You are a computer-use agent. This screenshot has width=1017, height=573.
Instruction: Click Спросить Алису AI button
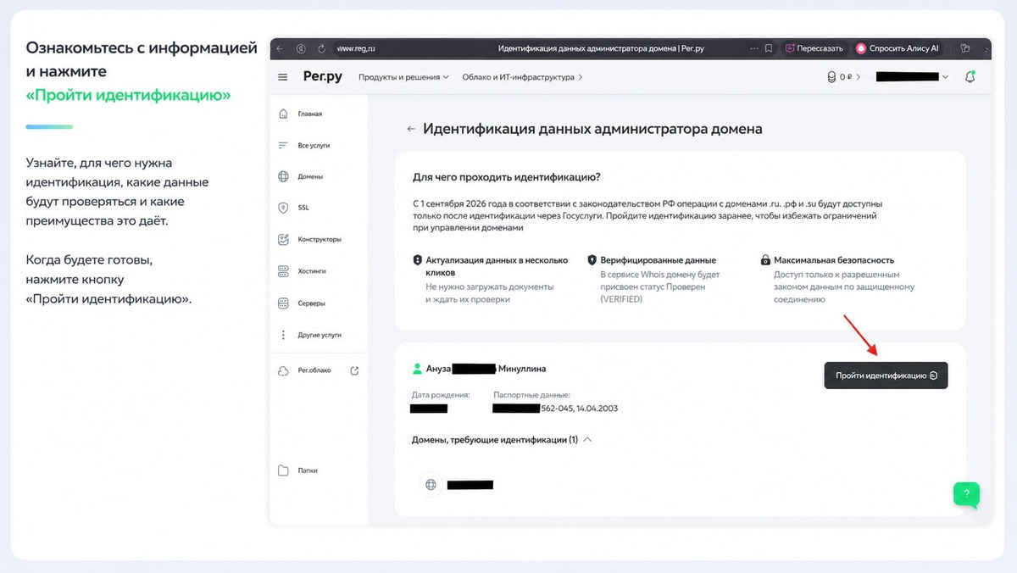pos(898,48)
